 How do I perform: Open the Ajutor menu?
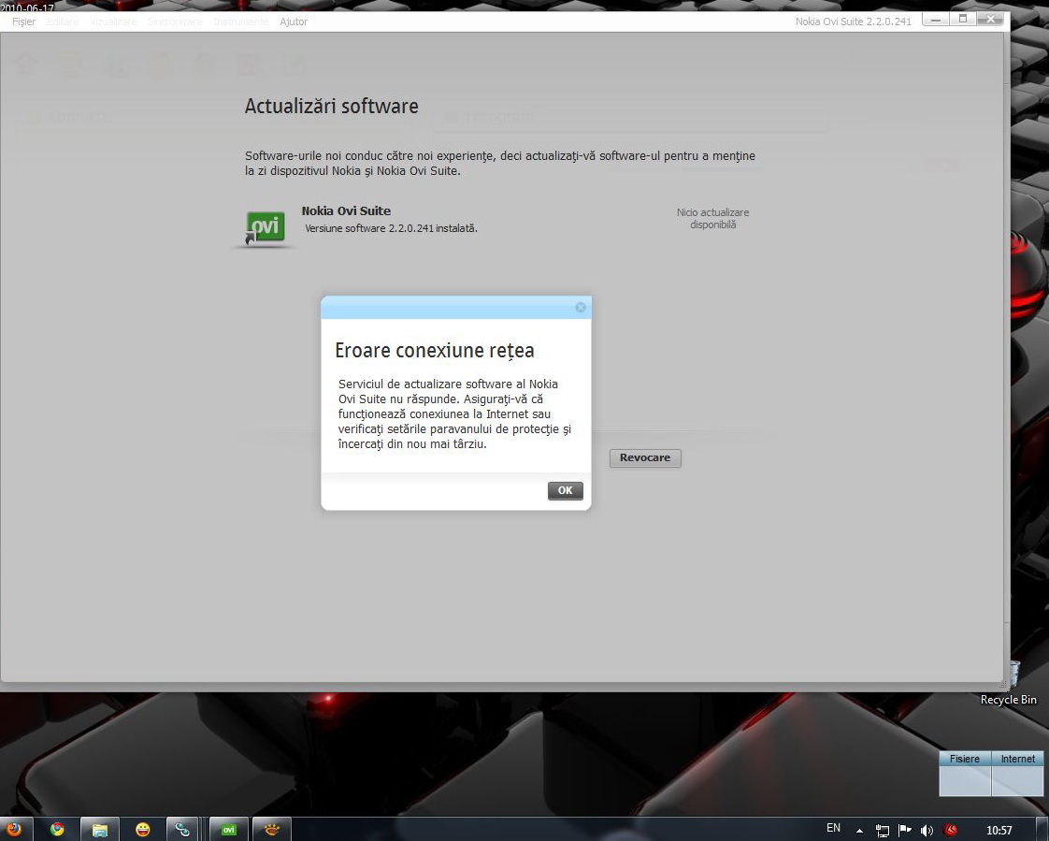coord(294,22)
